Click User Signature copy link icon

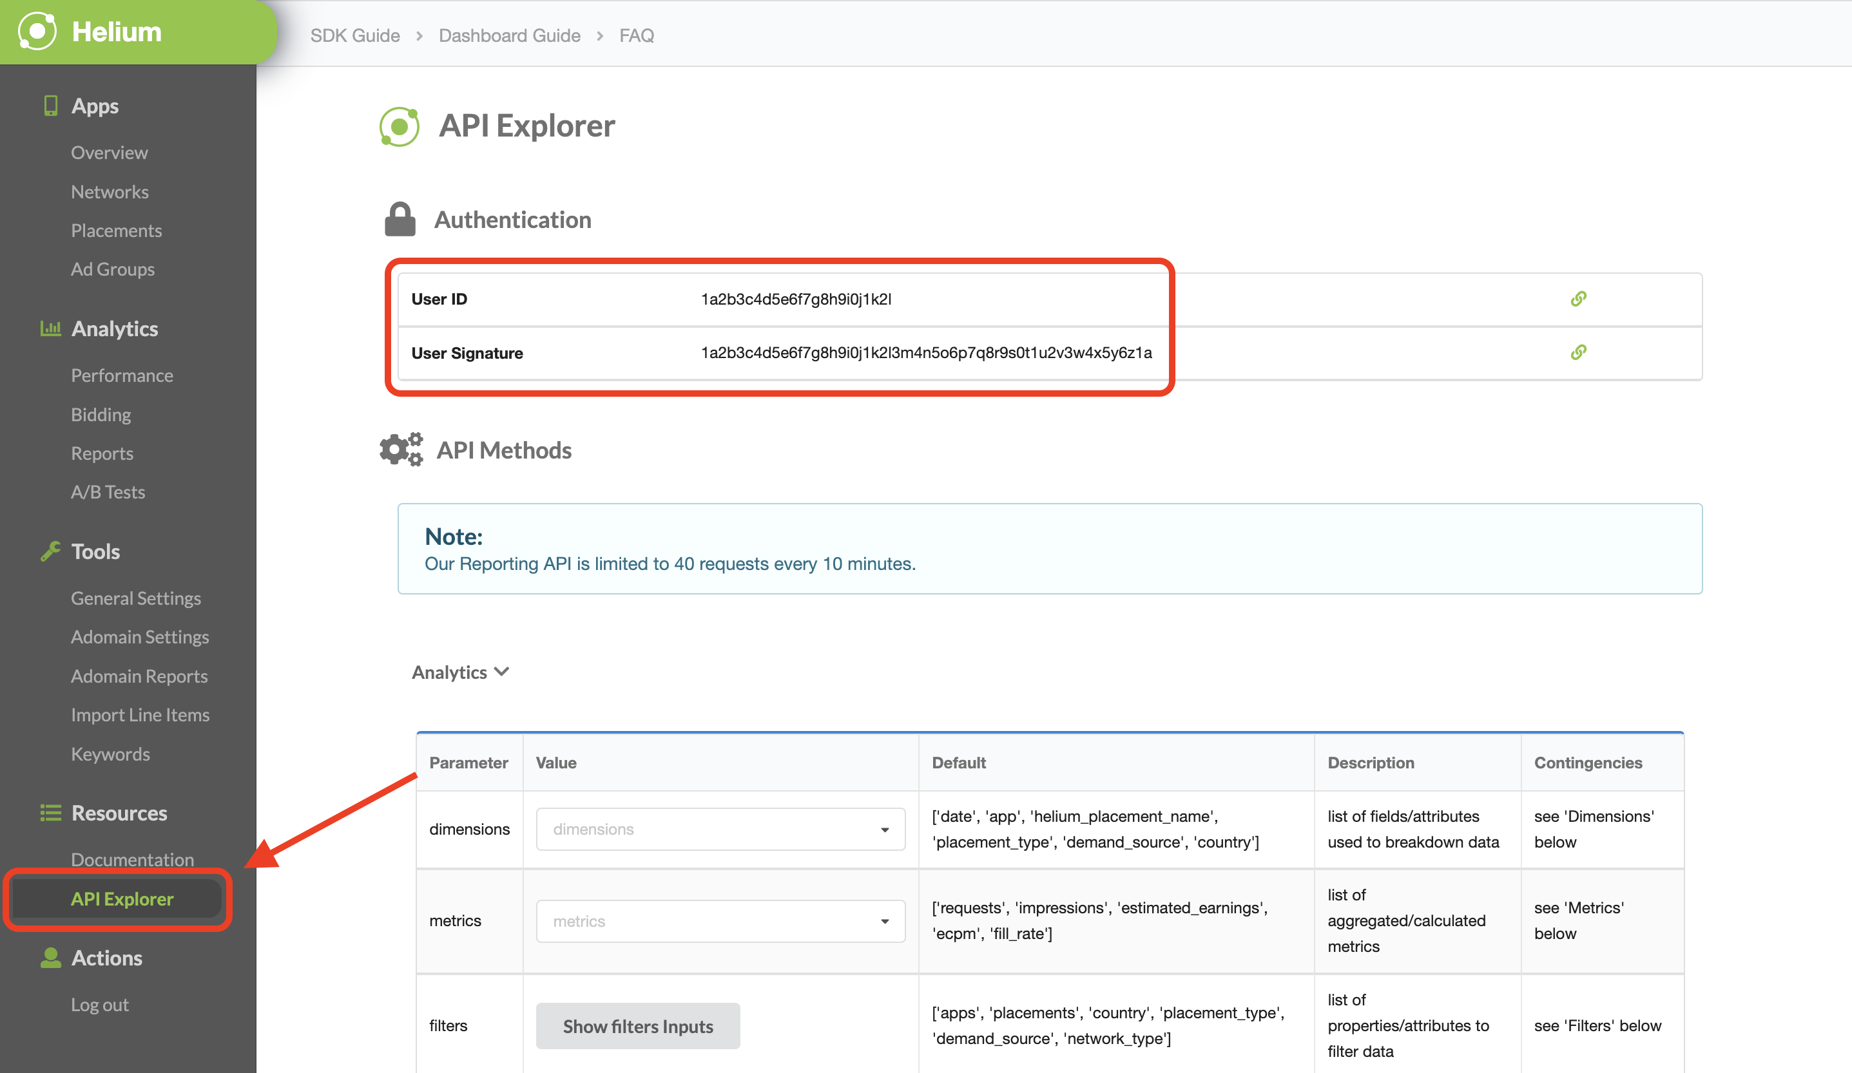point(1579,352)
